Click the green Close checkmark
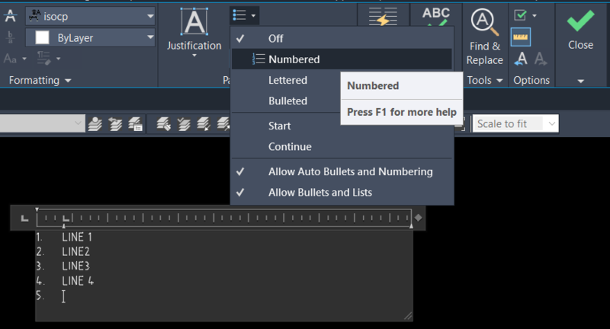The width and height of the screenshot is (610, 329). tap(580, 21)
